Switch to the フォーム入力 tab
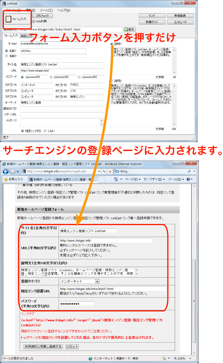 click(11, 36)
